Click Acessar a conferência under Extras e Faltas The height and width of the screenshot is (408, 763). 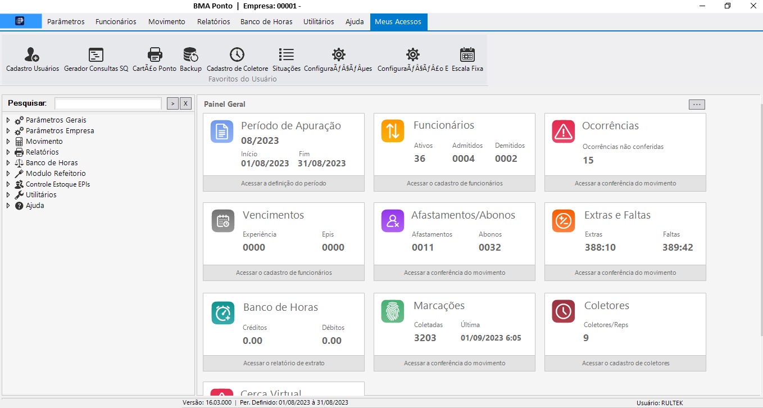tap(625, 273)
